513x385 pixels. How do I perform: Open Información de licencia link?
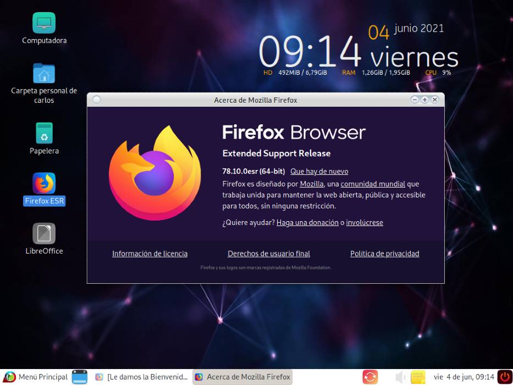tap(150, 254)
